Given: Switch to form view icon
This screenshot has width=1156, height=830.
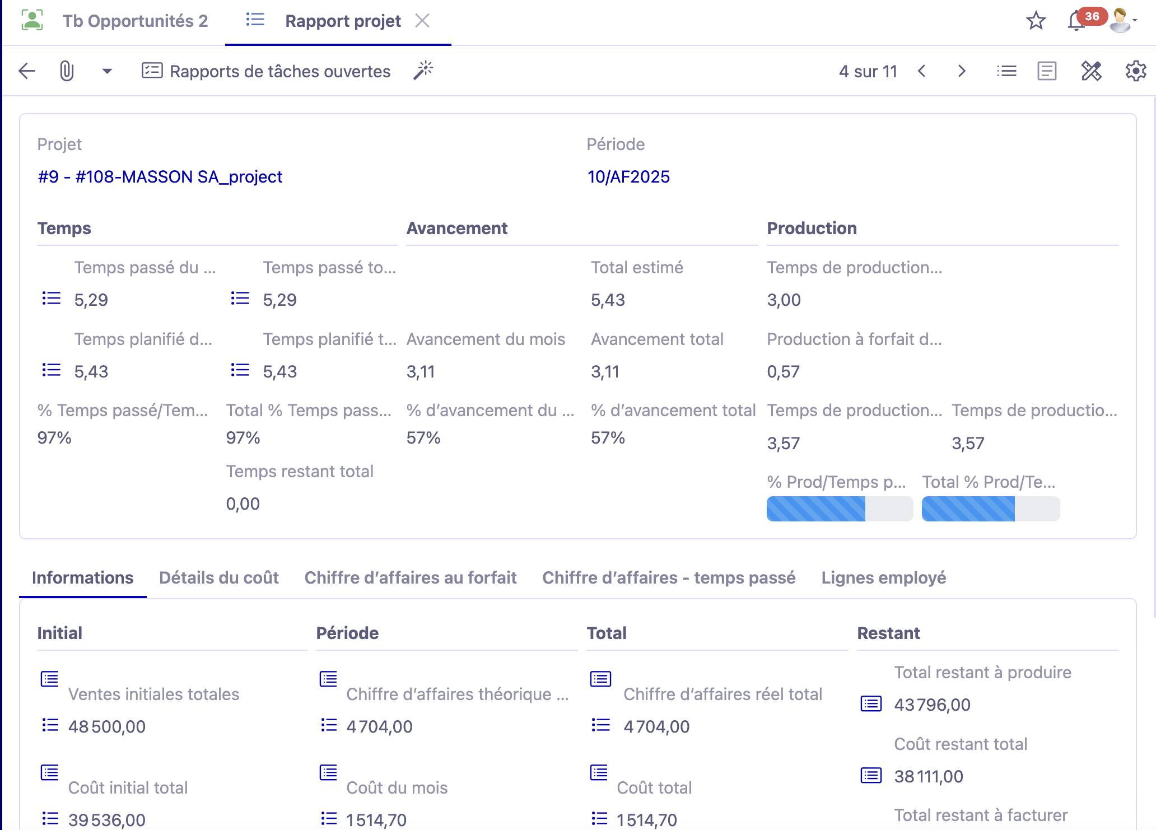Looking at the screenshot, I should (x=1046, y=71).
